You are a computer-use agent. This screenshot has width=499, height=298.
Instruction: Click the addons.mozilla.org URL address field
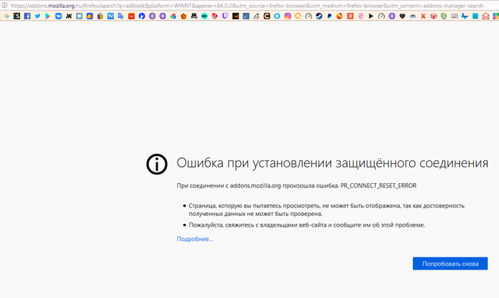click(x=247, y=6)
